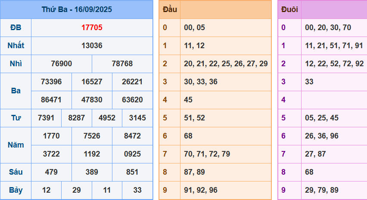Click sixth prize number 389

(92, 172)
